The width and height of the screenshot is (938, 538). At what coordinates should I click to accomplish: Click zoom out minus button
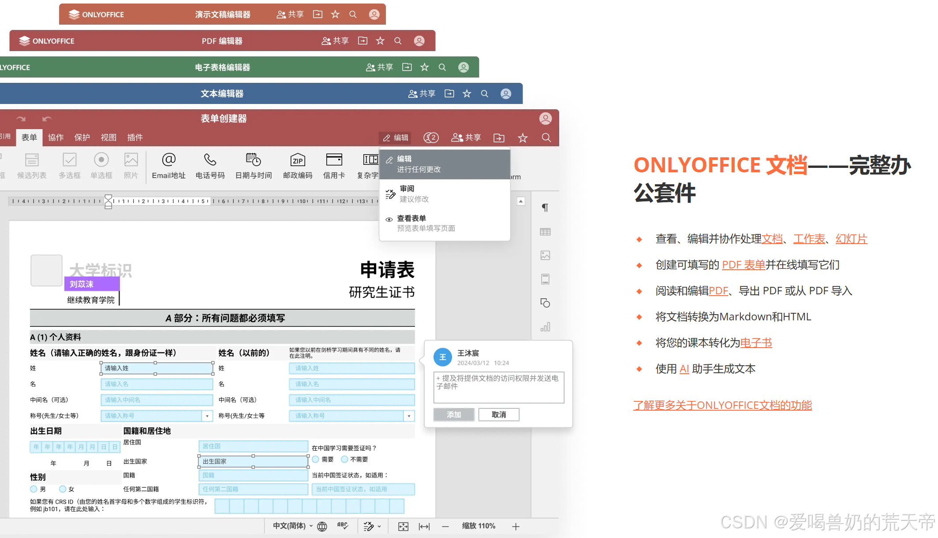click(445, 527)
